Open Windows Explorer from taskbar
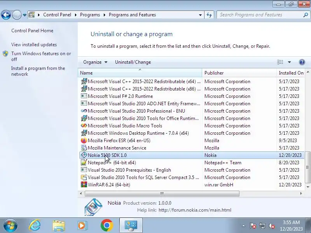Screen dimensions: 311x233 click(x=59, y=226)
